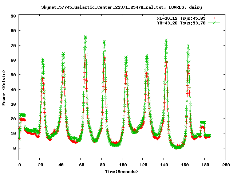Click the Skynet Galactic Center plot title
The image size is (233, 175).
pyautogui.click(x=116, y=7)
